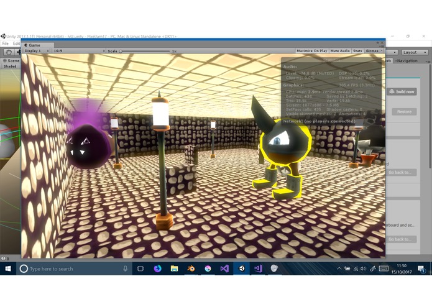This screenshot has height=307, width=432.
Task: Open the dropdown left of Layout
Action: [x=392, y=52]
